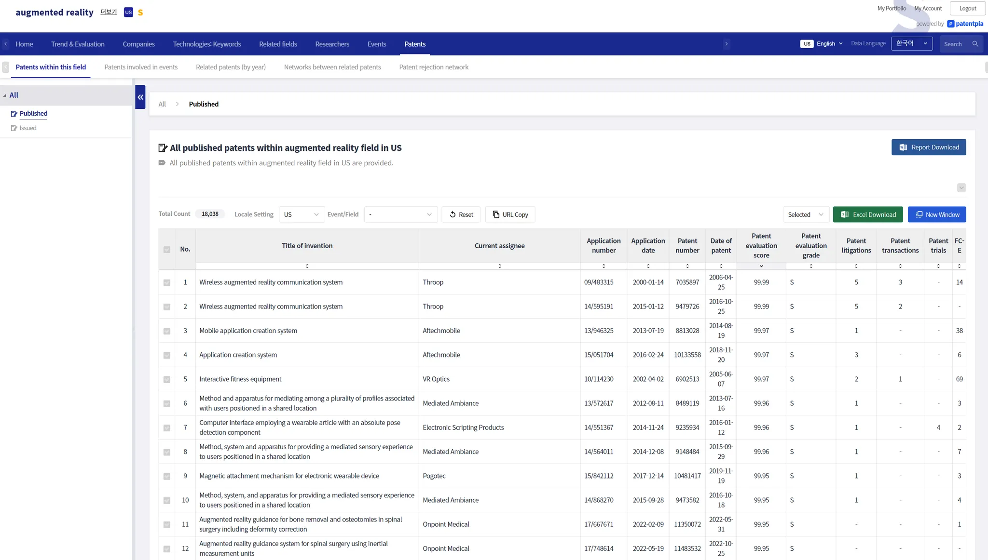Switch to Patent rejection network tab
988x560 pixels.
coord(433,67)
